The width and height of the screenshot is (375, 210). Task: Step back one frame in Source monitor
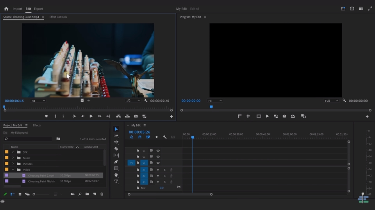[83, 116]
